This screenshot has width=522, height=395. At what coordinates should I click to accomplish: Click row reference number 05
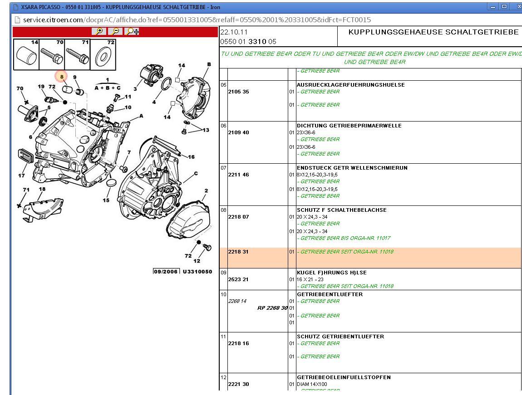pos(223,85)
